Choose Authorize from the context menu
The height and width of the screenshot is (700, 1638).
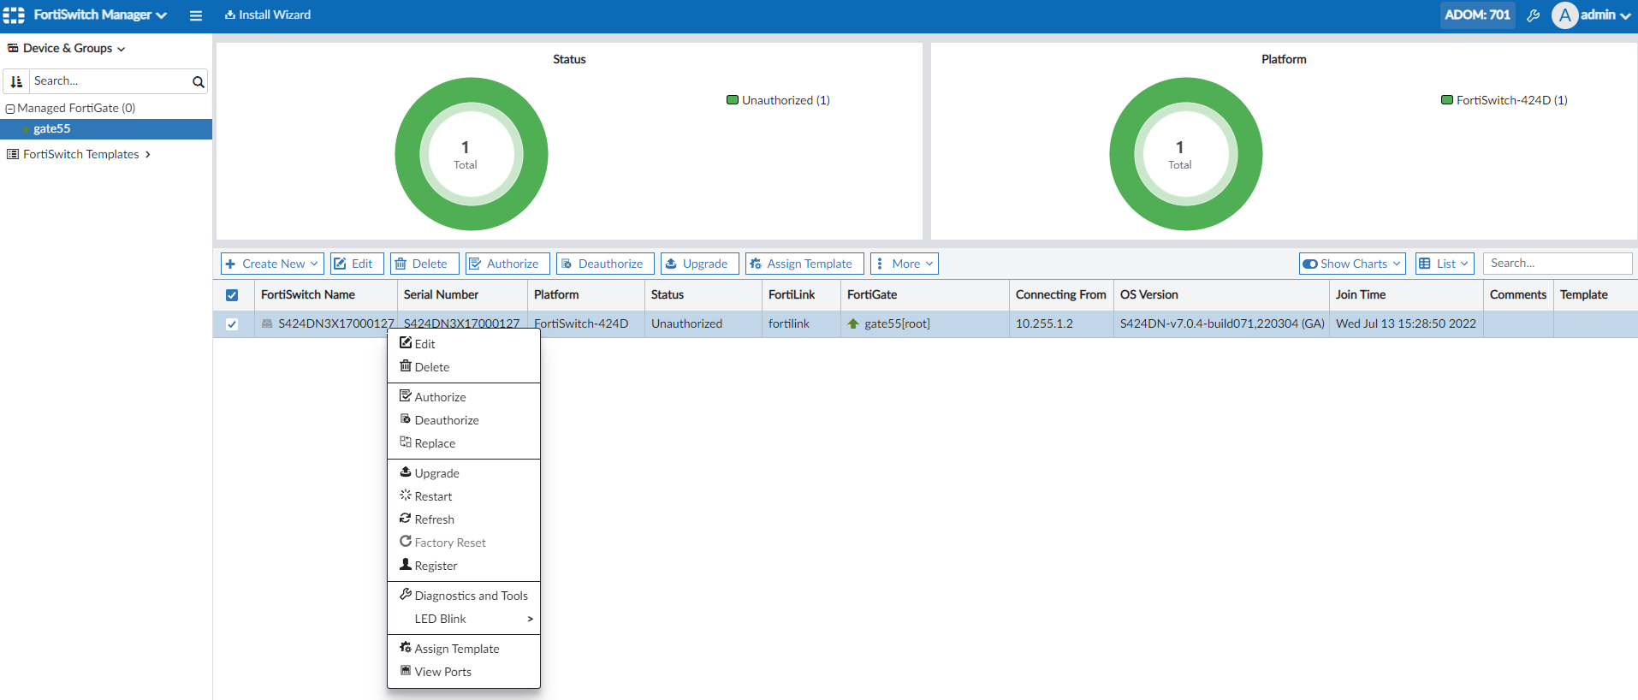[x=440, y=397]
